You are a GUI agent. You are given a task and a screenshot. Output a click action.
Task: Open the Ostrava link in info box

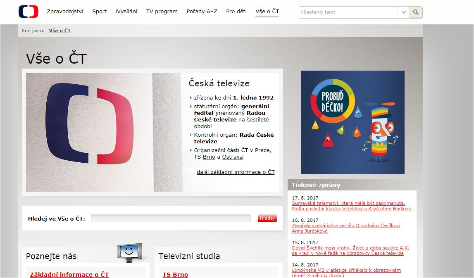(x=233, y=157)
